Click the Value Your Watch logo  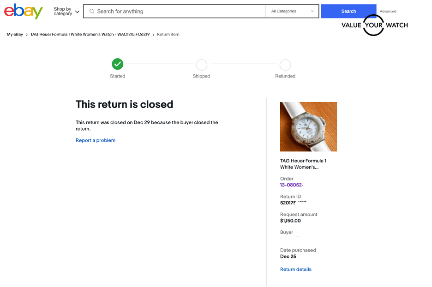tap(374, 25)
